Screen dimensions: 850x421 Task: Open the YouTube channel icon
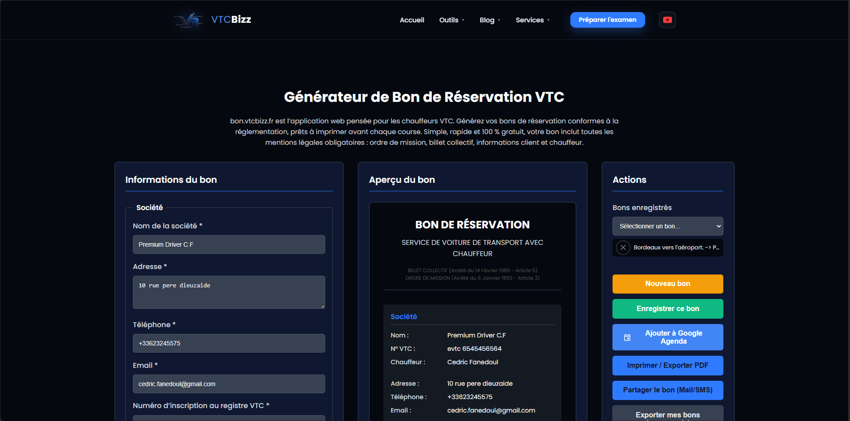[x=667, y=20]
